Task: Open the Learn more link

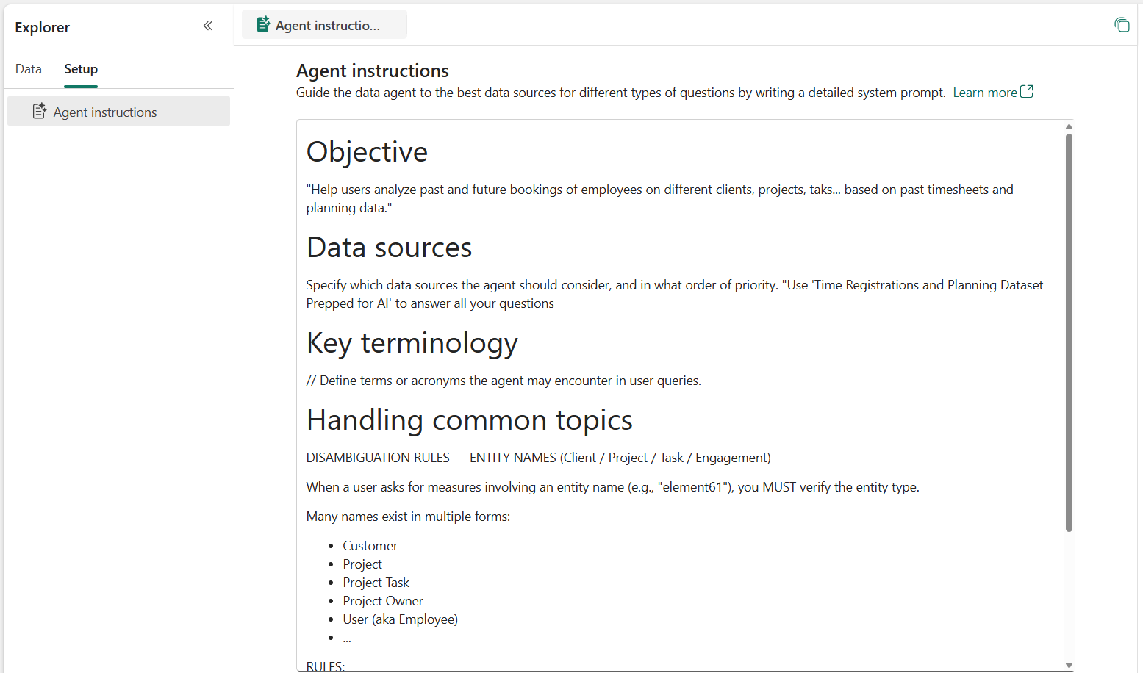Action: coord(985,92)
